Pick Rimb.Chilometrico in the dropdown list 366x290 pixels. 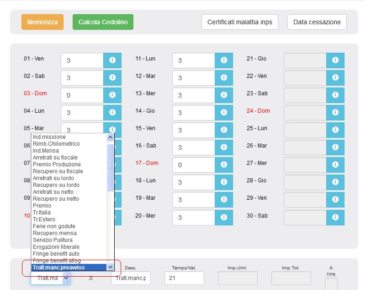click(56, 144)
